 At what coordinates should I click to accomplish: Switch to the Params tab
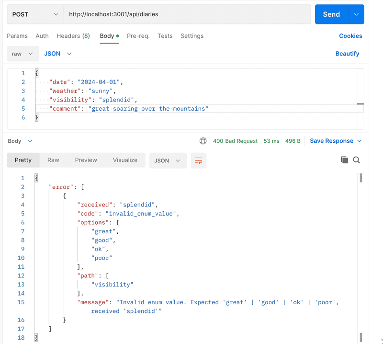click(x=17, y=36)
